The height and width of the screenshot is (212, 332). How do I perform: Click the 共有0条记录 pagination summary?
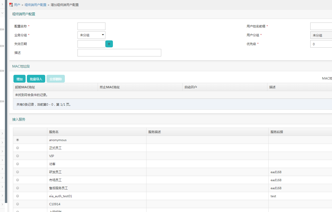pos(44,105)
